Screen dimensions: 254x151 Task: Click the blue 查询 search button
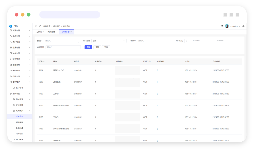click(x=88, y=47)
